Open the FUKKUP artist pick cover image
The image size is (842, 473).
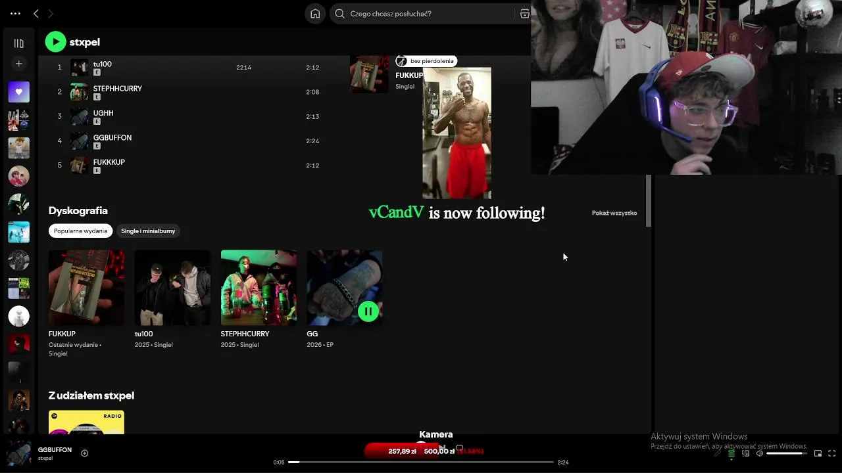[x=370, y=74]
